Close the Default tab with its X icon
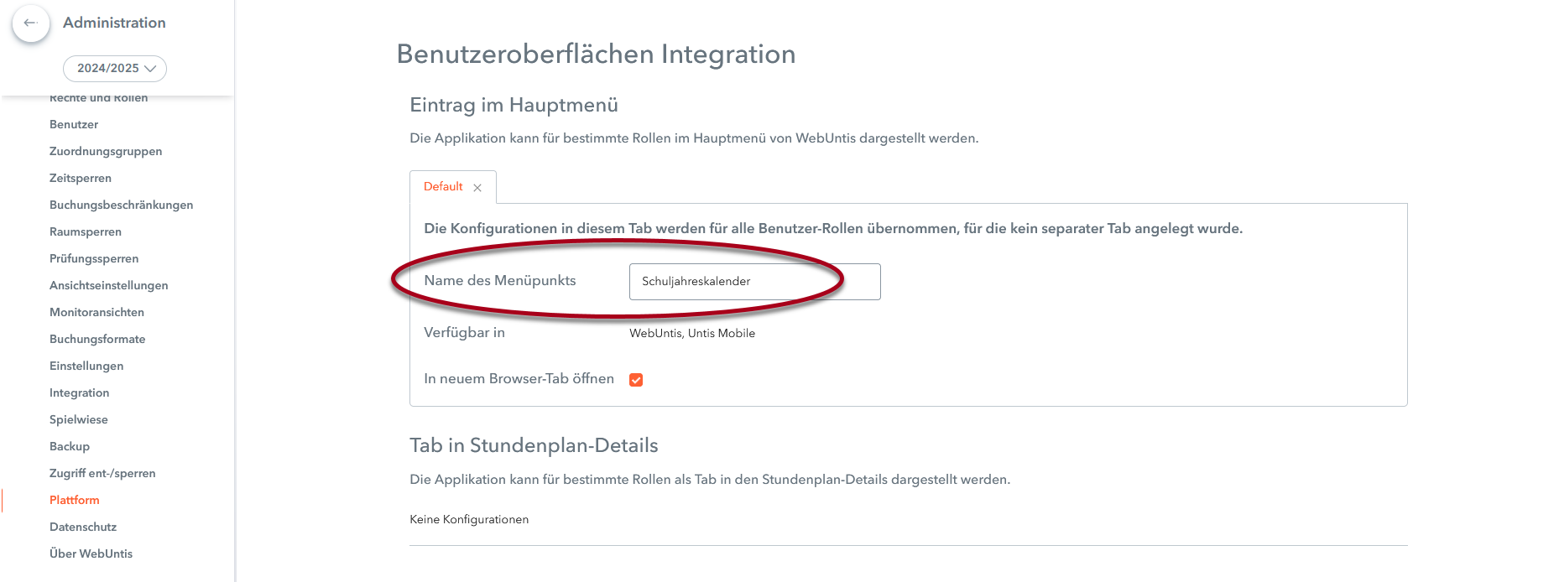 [x=477, y=188]
